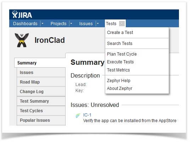The height and width of the screenshot is (143, 191).
Task: Switch to the Road Map tab
Action: pos(41,82)
